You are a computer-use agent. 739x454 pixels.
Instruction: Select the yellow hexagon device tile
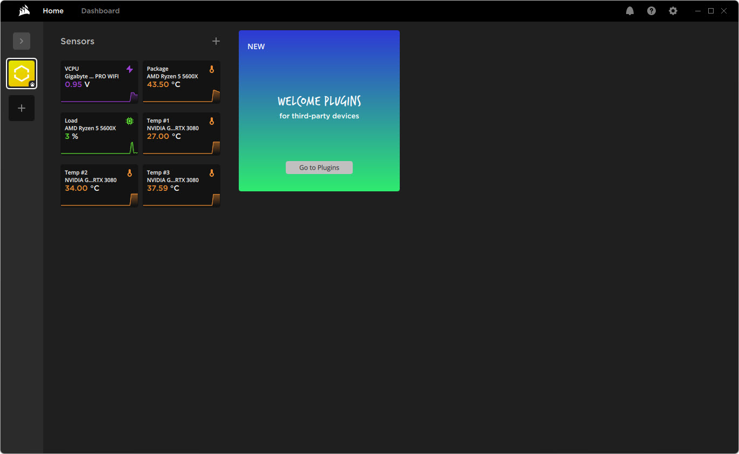point(22,74)
